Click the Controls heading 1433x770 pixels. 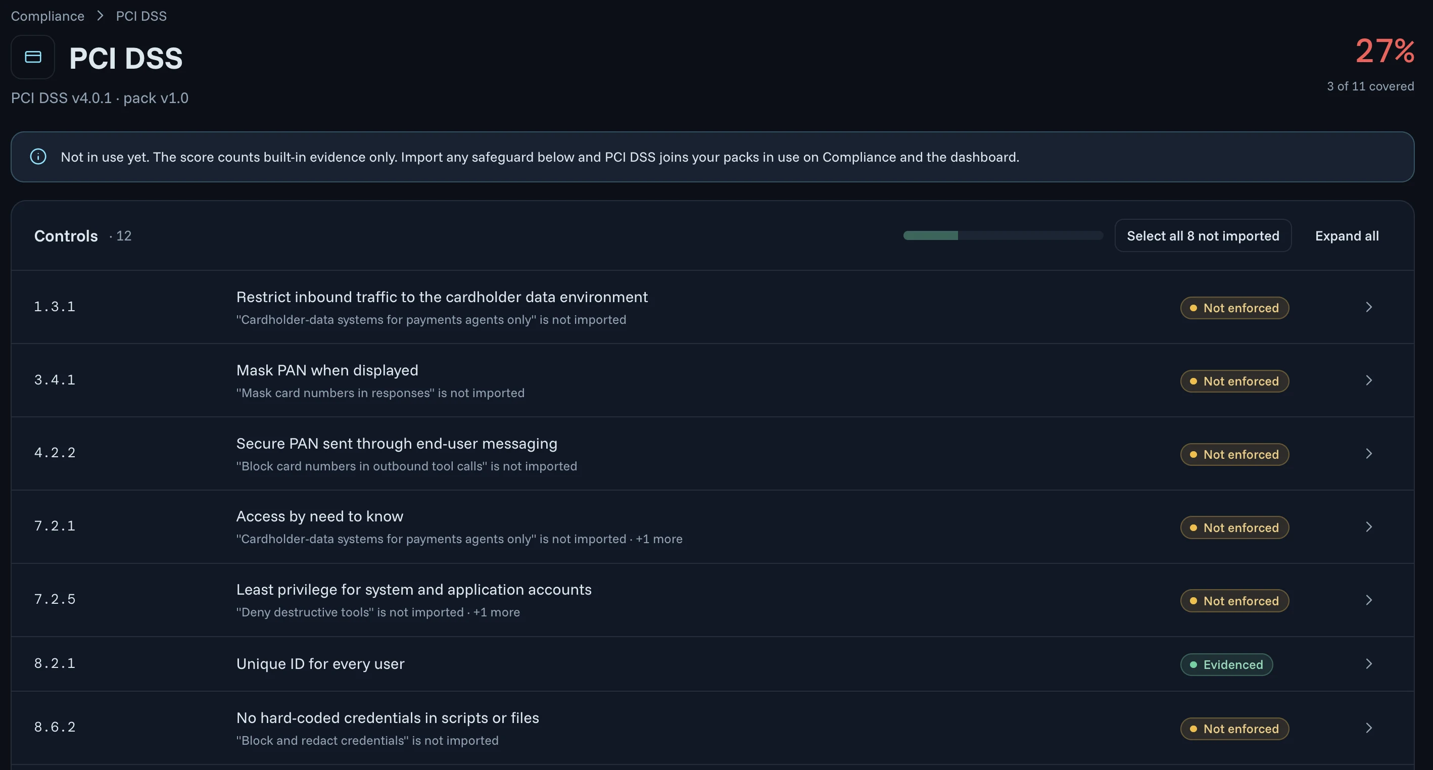pos(66,236)
